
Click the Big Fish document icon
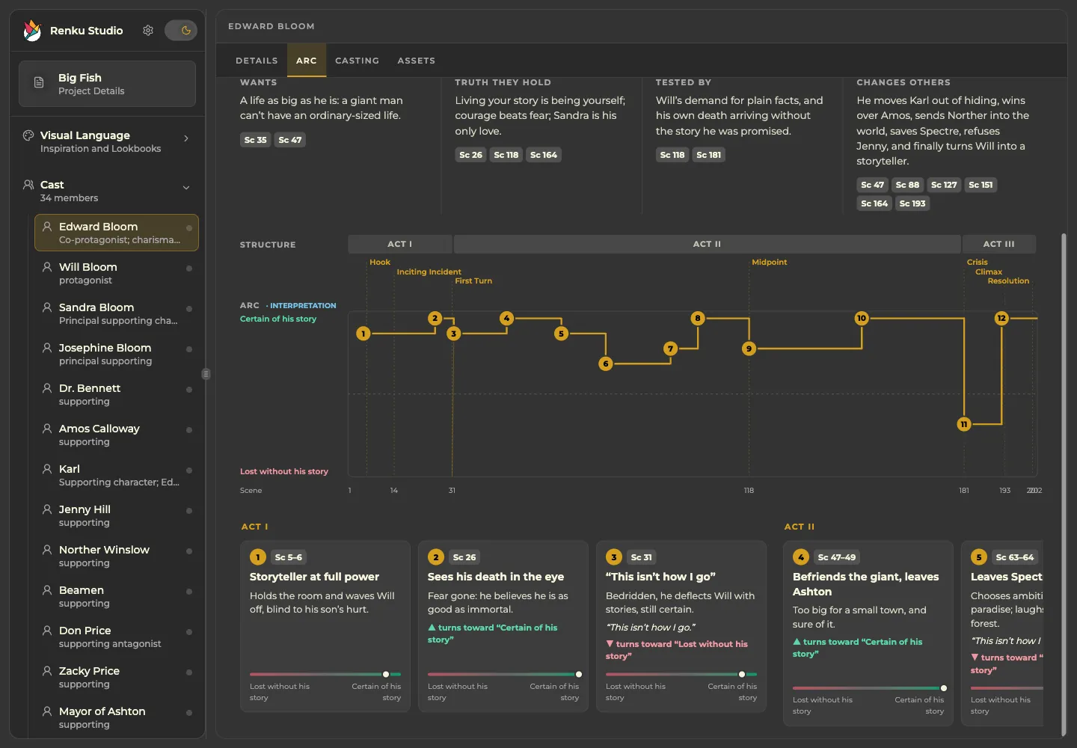39,83
